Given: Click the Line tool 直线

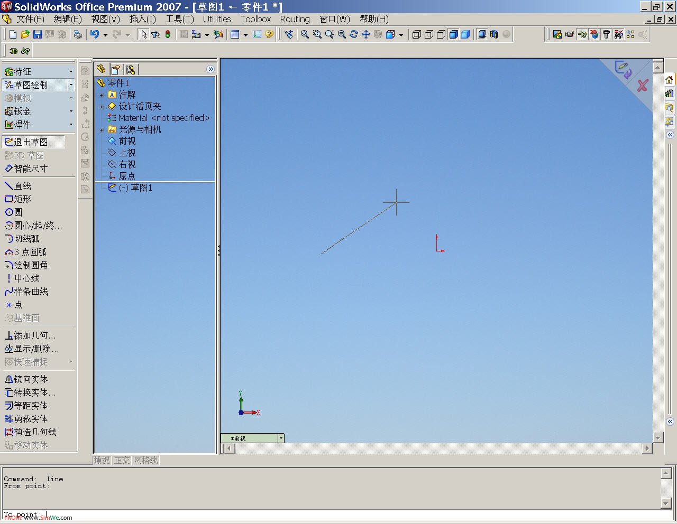Looking at the screenshot, I should [x=18, y=186].
